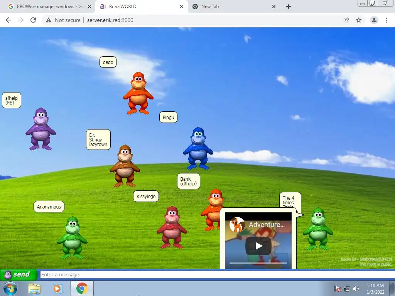The height and width of the screenshot is (296, 395).
Task: Click the address bar URL server.erik.red:3000
Action: click(x=110, y=20)
